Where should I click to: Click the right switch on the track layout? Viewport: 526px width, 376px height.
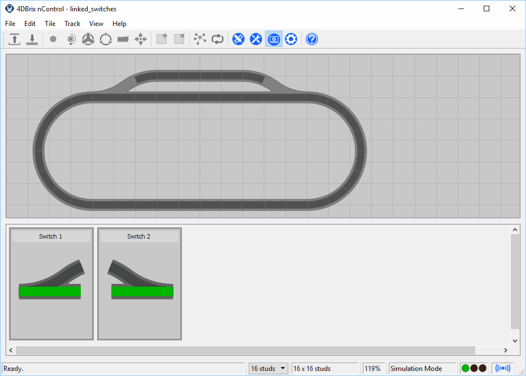(285, 88)
